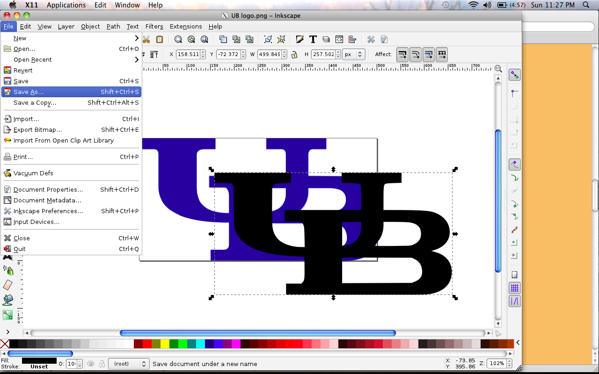
Task: Open Document Properties from the toolbar
Action: pos(384,39)
